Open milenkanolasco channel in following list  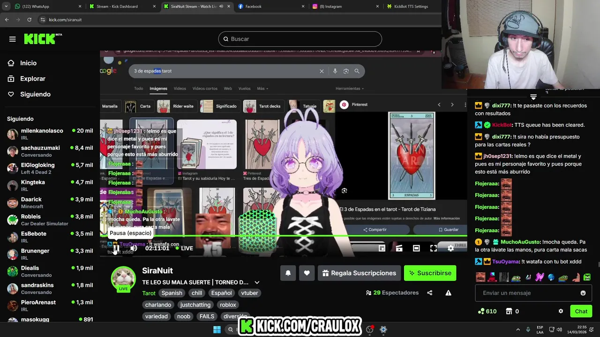[x=50, y=134]
